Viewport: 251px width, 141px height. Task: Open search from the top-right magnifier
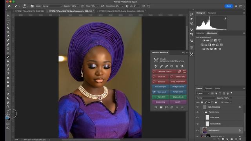pos(236,6)
